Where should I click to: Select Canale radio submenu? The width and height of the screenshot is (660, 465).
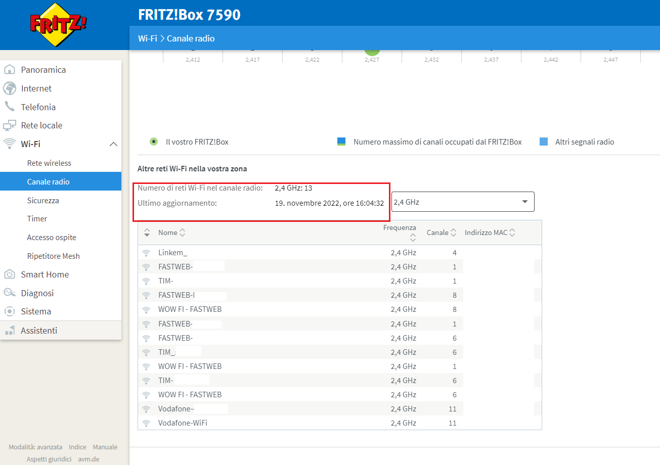click(x=61, y=181)
